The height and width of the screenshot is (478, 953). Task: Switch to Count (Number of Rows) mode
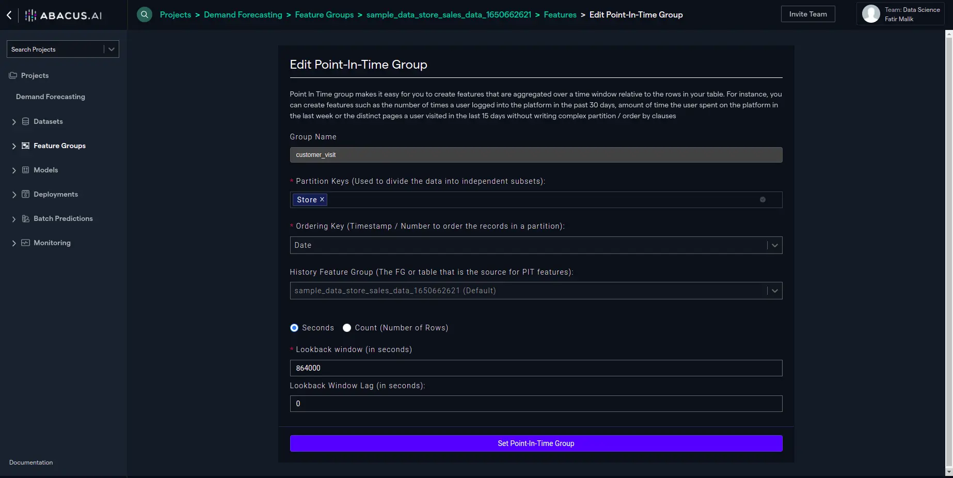click(x=346, y=328)
